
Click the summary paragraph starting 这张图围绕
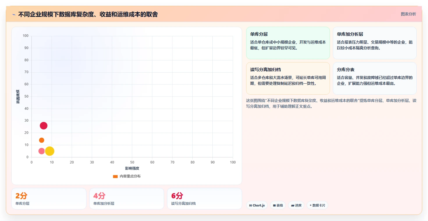pos(331,103)
